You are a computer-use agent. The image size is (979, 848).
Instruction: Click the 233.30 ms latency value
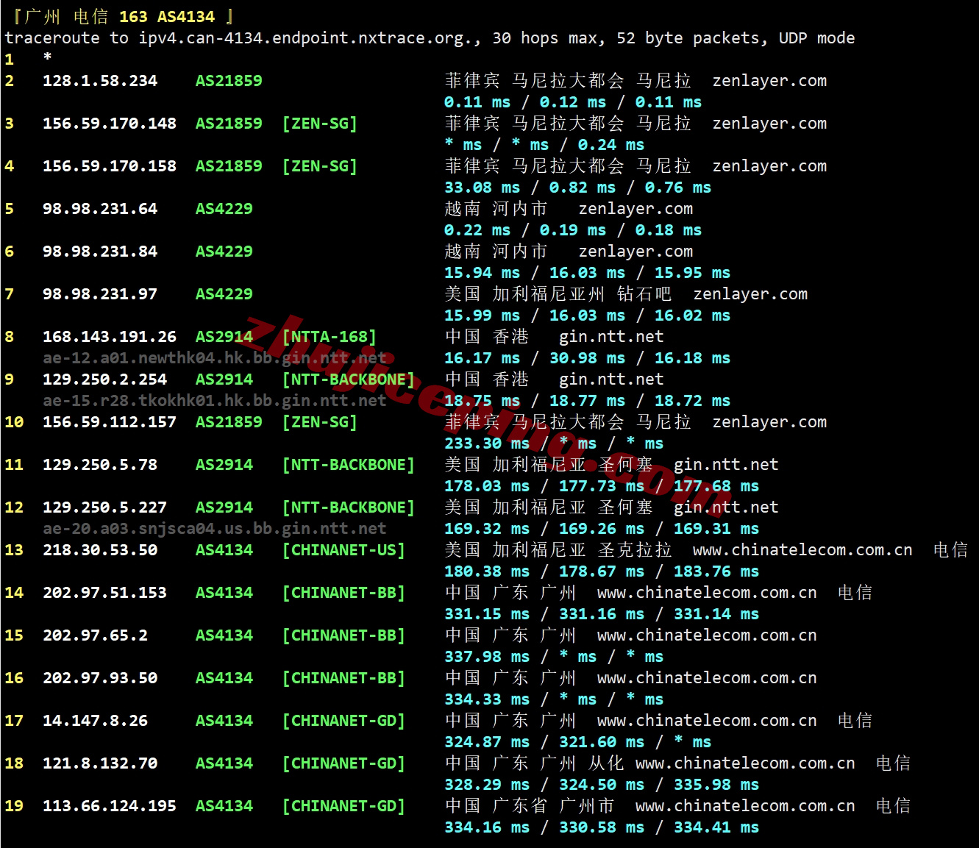pos(487,443)
